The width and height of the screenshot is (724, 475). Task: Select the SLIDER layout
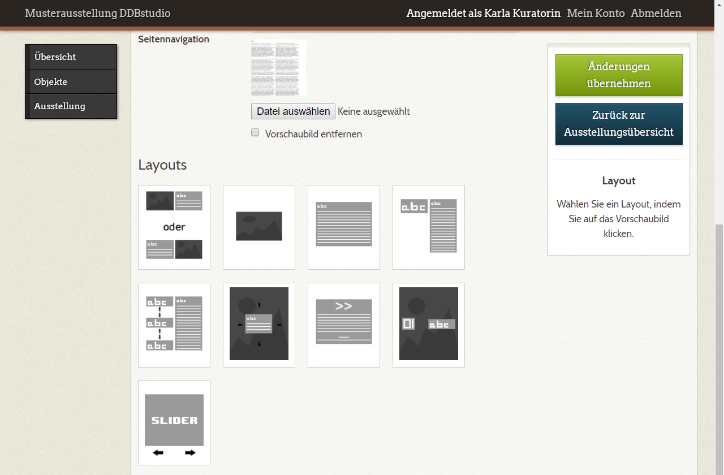[174, 422]
